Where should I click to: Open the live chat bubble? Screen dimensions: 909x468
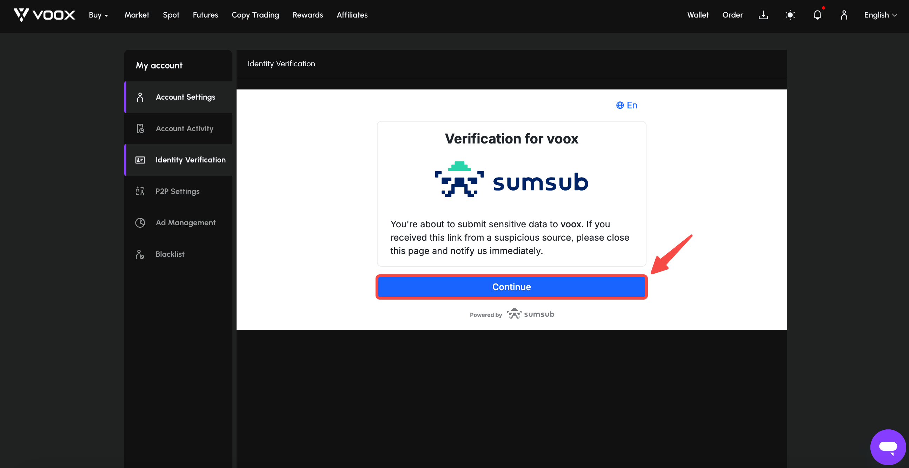point(888,447)
